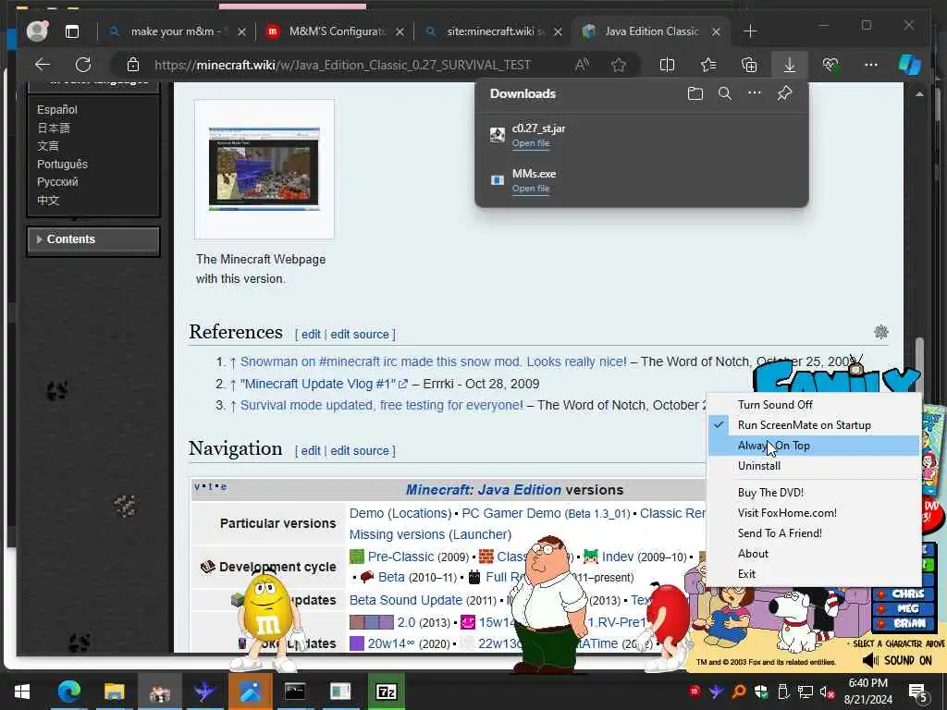Pin the Downloads panel
947x710 pixels.
pyautogui.click(x=784, y=93)
